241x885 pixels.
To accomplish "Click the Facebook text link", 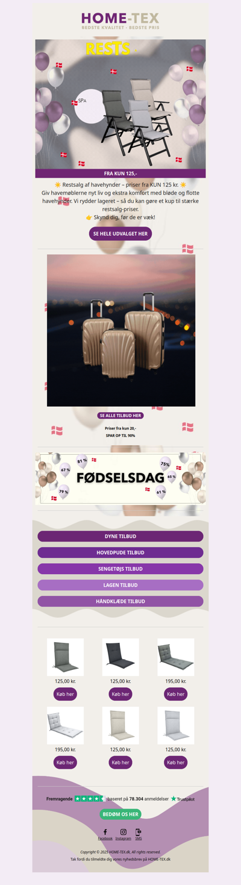I will pos(105,839).
